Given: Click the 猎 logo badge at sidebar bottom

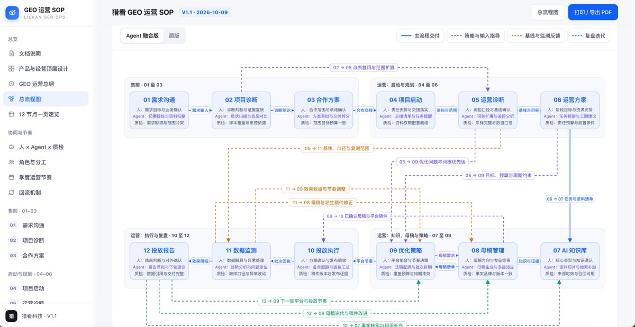Looking at the screenshot, I should coord(11,316).
